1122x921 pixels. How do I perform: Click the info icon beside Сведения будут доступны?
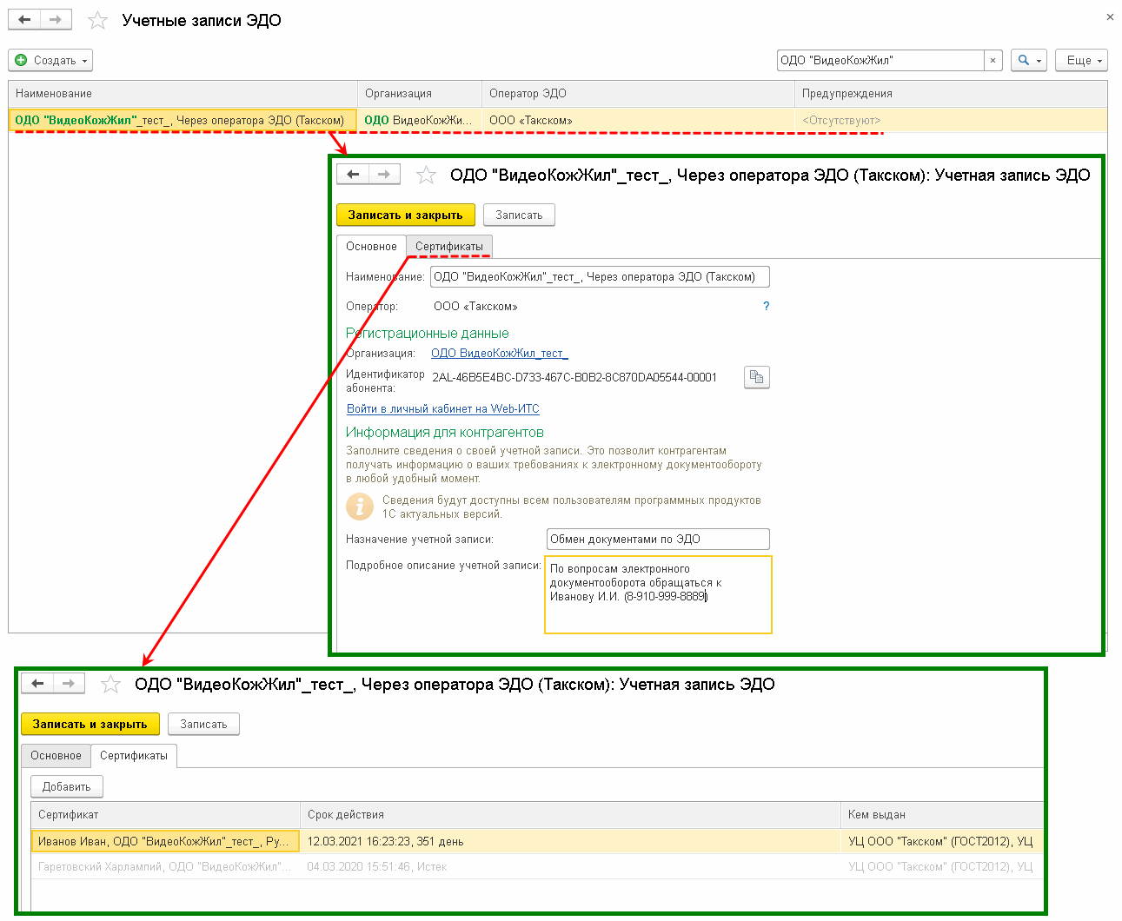pyautogui.click(x=360, y=506)
